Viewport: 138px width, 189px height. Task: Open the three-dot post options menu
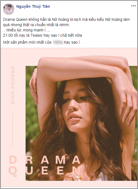(134, 6)
